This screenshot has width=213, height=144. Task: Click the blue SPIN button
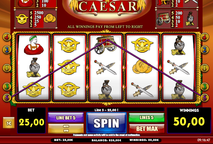pyautogui.click(x=106, y=123)
